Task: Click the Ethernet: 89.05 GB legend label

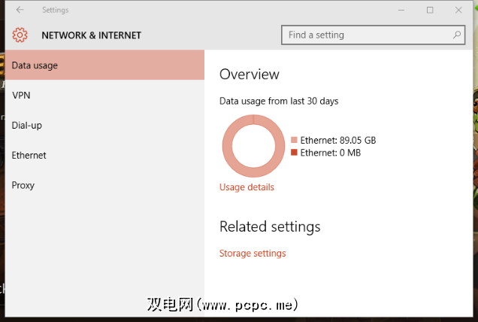Action: point(337,140)
